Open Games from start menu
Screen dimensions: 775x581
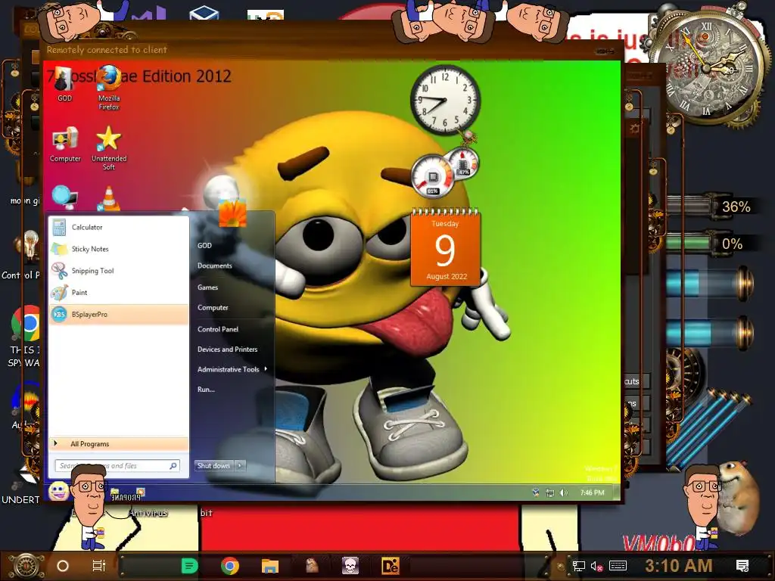(207, 287)
